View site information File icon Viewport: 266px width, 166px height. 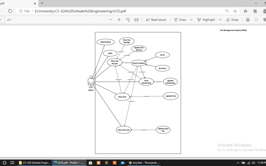(24, 11)
